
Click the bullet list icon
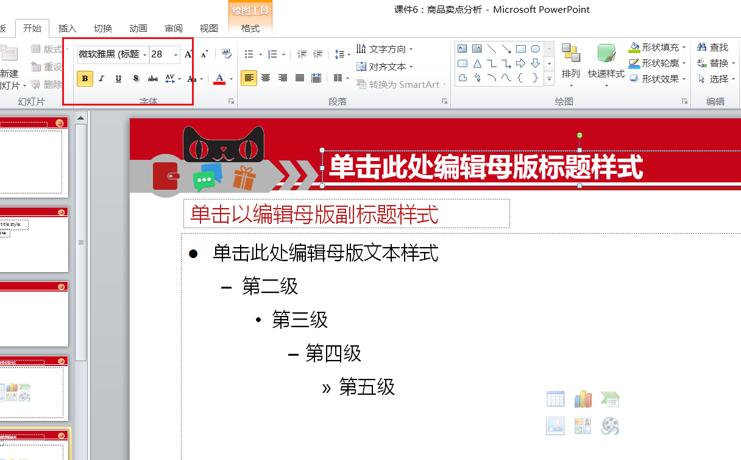pos(249,54)
